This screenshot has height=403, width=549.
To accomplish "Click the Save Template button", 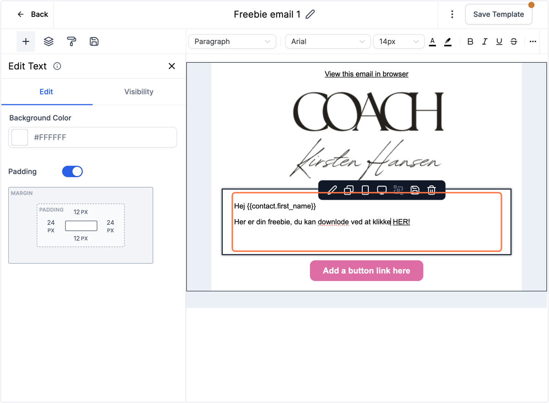I will click(x=499, y=14).
